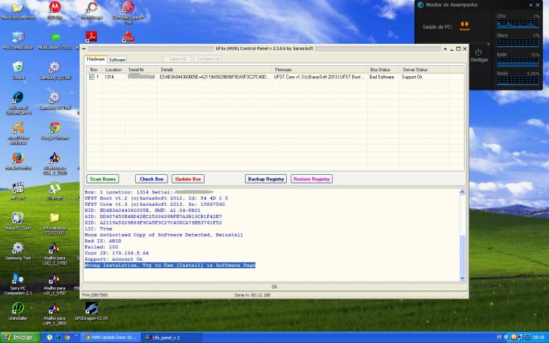
Task: Open UFSx panel system menu at title bar left
Action: [84, 49]
